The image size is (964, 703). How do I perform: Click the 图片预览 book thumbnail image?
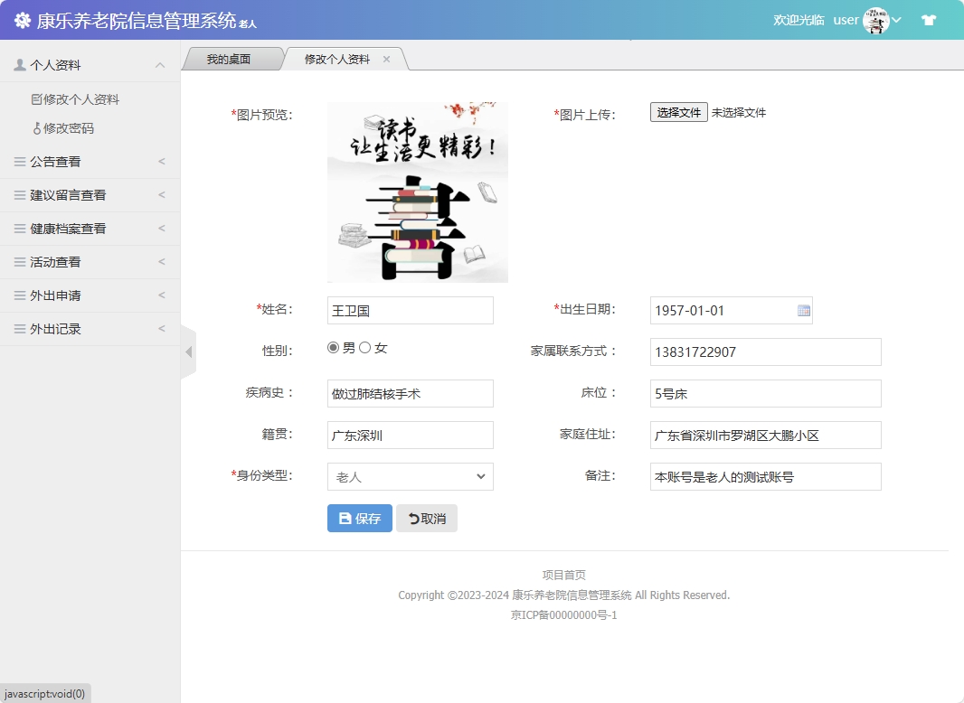pyautogui.click(x=416, y=192)
